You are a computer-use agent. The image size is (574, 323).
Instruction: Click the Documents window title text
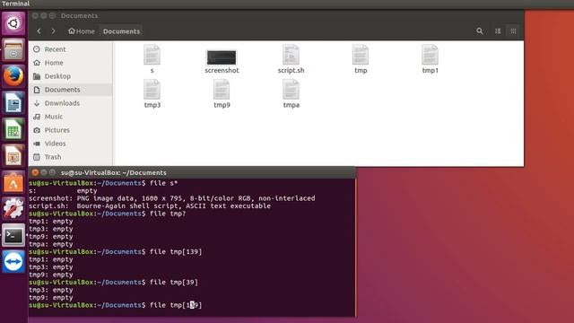pyautogui.click(x=80, y=16)
